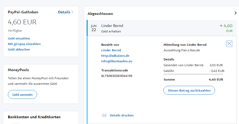Visit the http://adkaizen.de link

[x=115, y=56]
